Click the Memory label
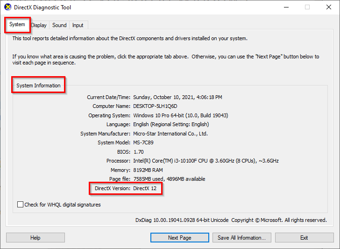340x249 pixels. click(120, 170)
